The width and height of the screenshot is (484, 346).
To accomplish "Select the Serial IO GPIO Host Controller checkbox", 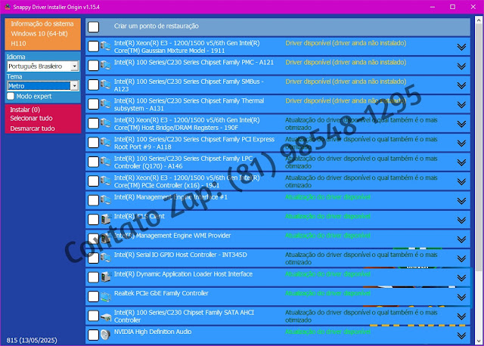I will point(94,258).
